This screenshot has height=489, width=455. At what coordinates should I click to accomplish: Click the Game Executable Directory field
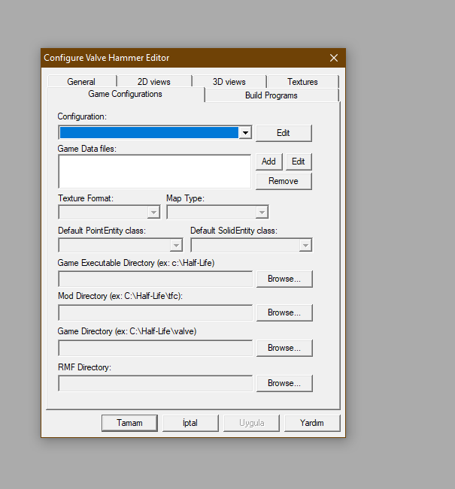155,279
